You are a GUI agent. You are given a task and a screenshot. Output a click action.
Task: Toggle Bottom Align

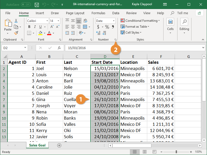79,21
